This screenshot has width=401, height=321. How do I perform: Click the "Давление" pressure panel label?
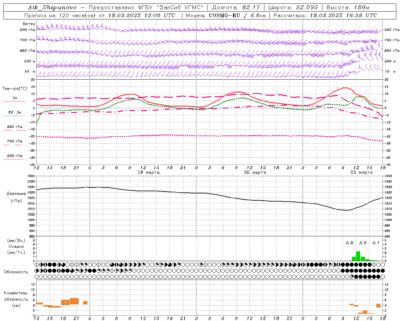click(x=16, y=194)
